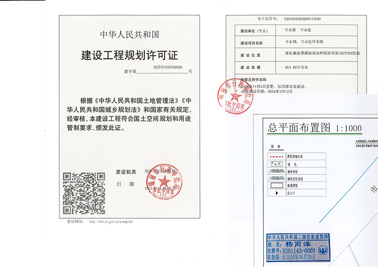Click the registration number 5301143-0003
Image resolution: width=378 pixels, height=267 pixels.
click(x=299, y=251)
